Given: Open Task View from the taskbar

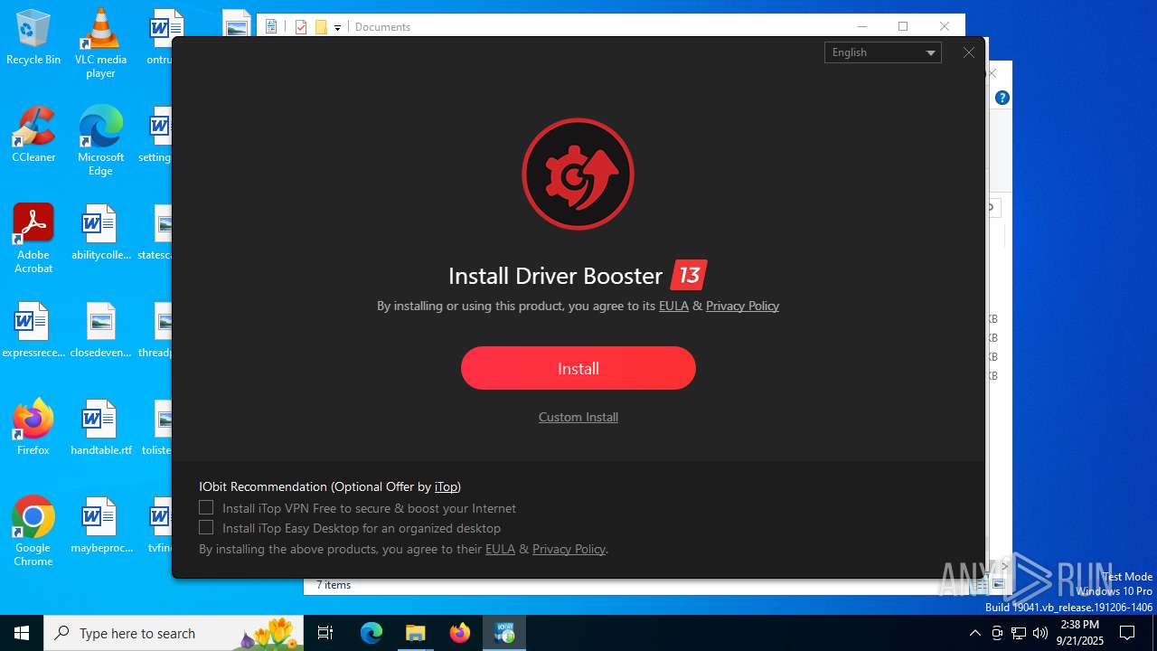Looking at the screenshot, I should coord(325,633).
